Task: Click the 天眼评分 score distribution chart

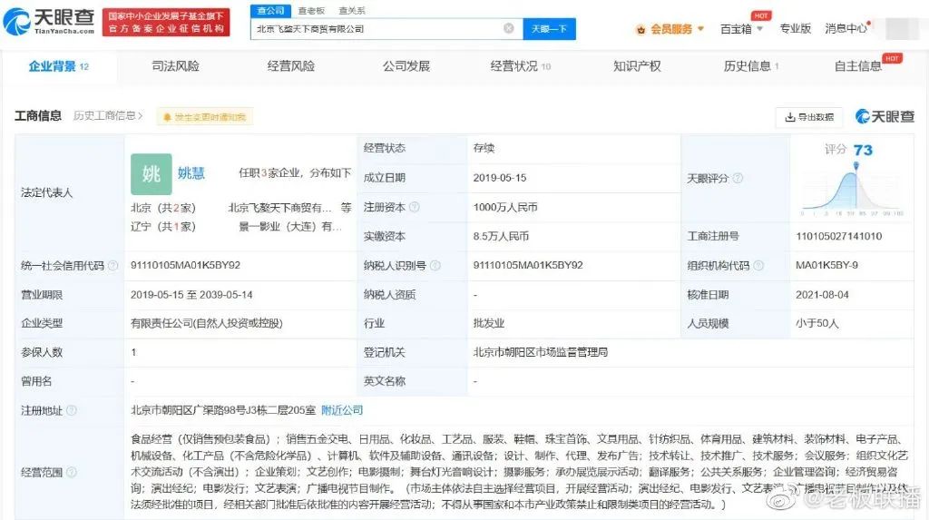Action: coord(852,191)
